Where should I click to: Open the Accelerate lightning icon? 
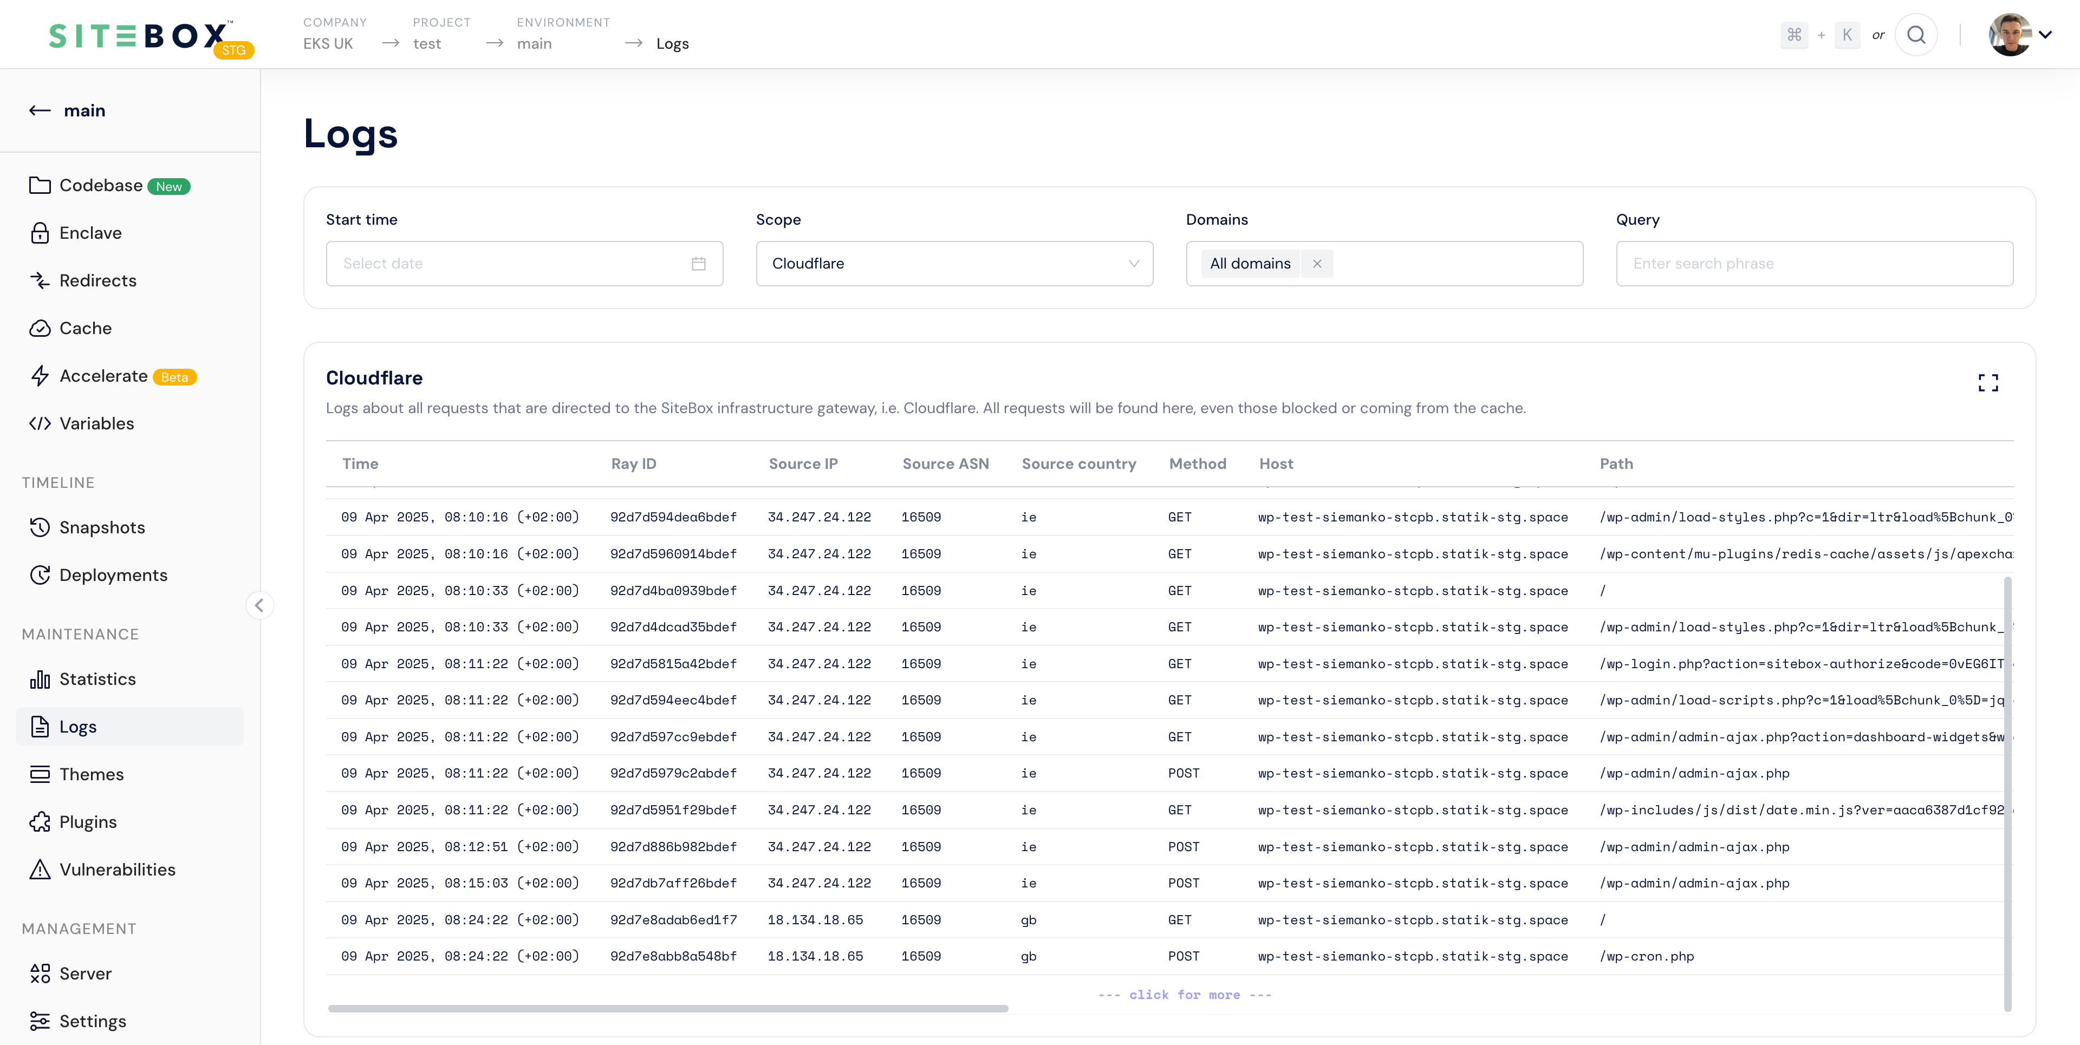pos(40,376)
